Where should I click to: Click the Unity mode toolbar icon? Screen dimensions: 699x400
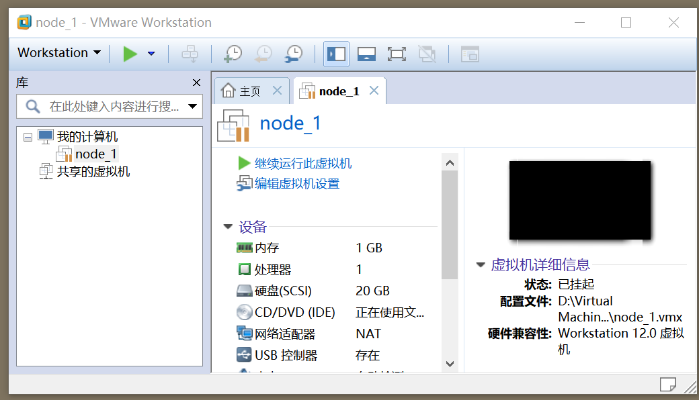coord(427,54)
